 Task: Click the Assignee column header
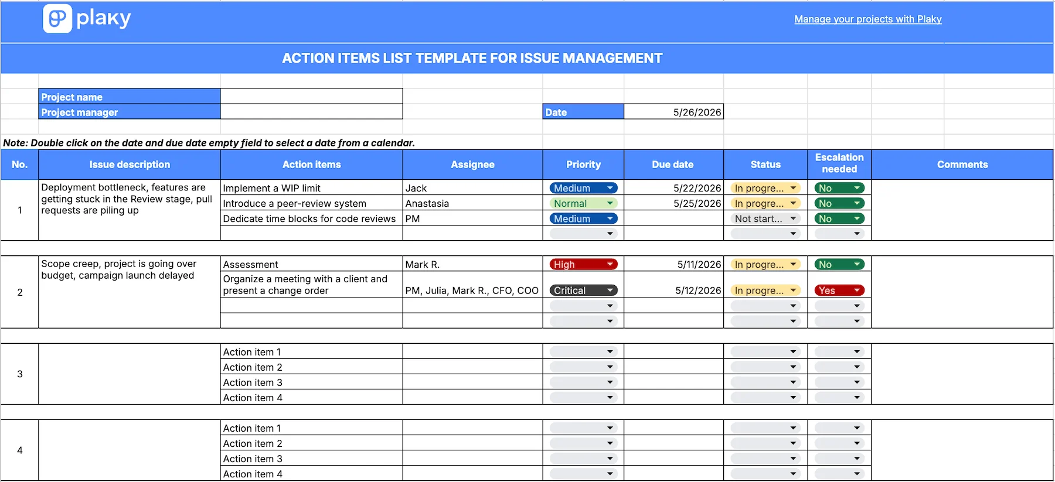tap(472, 165)
